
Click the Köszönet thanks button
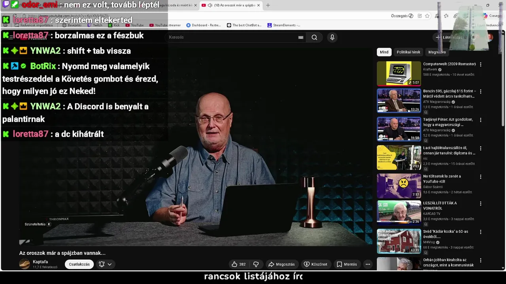click(316, 264)
